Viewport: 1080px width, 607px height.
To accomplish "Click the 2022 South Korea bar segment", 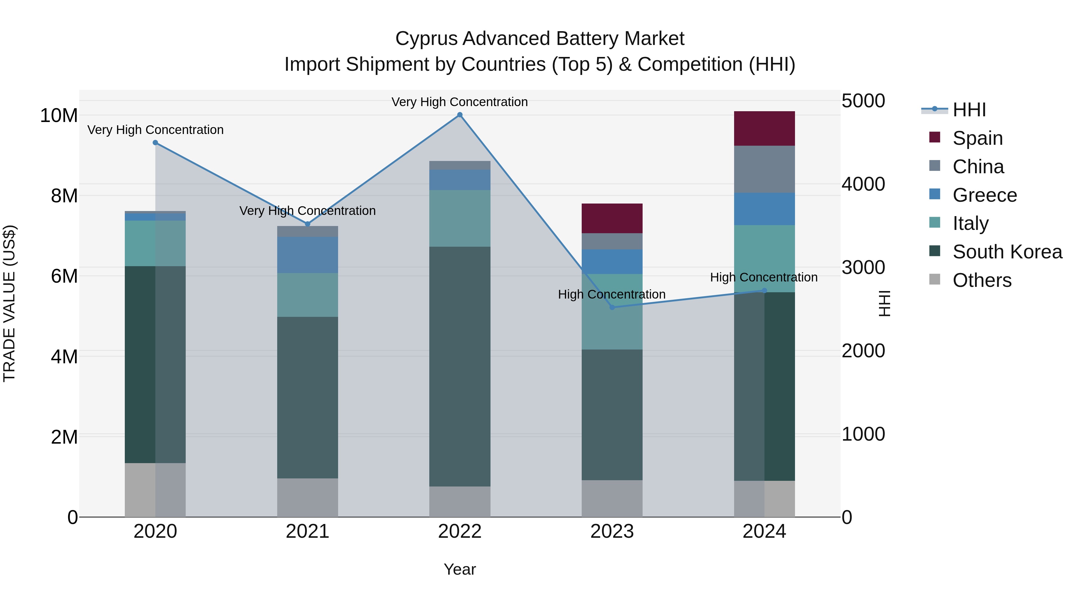I will click(460, 367).
